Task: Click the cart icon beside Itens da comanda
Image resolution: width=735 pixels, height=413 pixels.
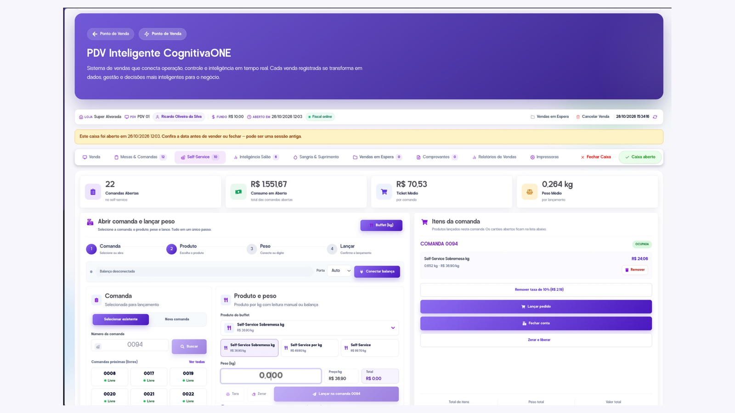Action: 424,222
